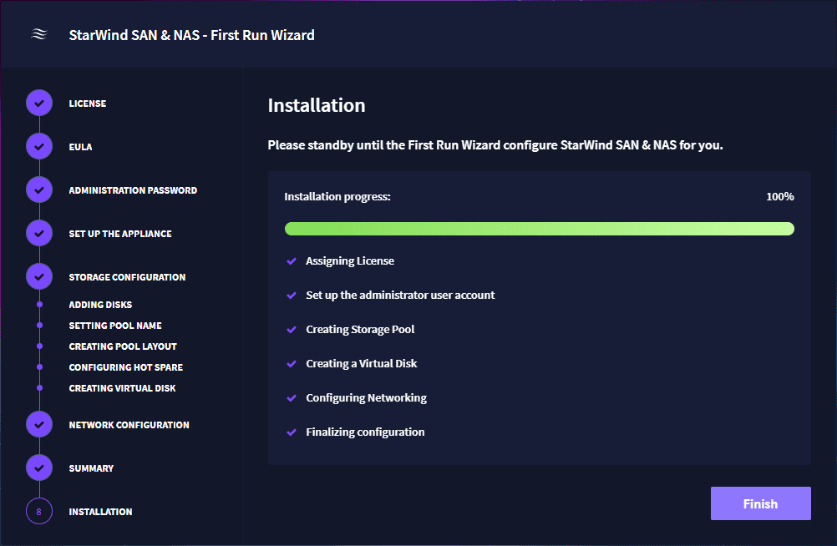
Task: Click the Adding Disks sub-step dot
Action: point(39,304)
